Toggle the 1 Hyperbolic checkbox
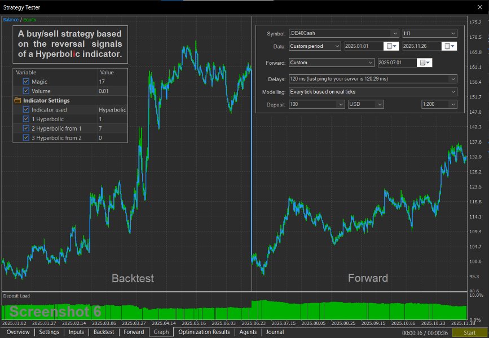 tap(26, 119)
